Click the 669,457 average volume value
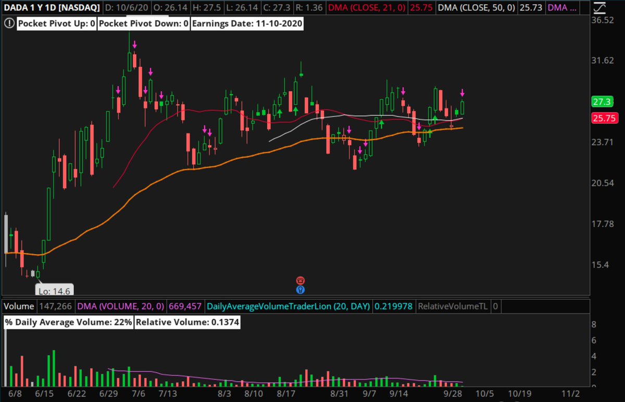 pyautogui.click(x=185, y=307)
